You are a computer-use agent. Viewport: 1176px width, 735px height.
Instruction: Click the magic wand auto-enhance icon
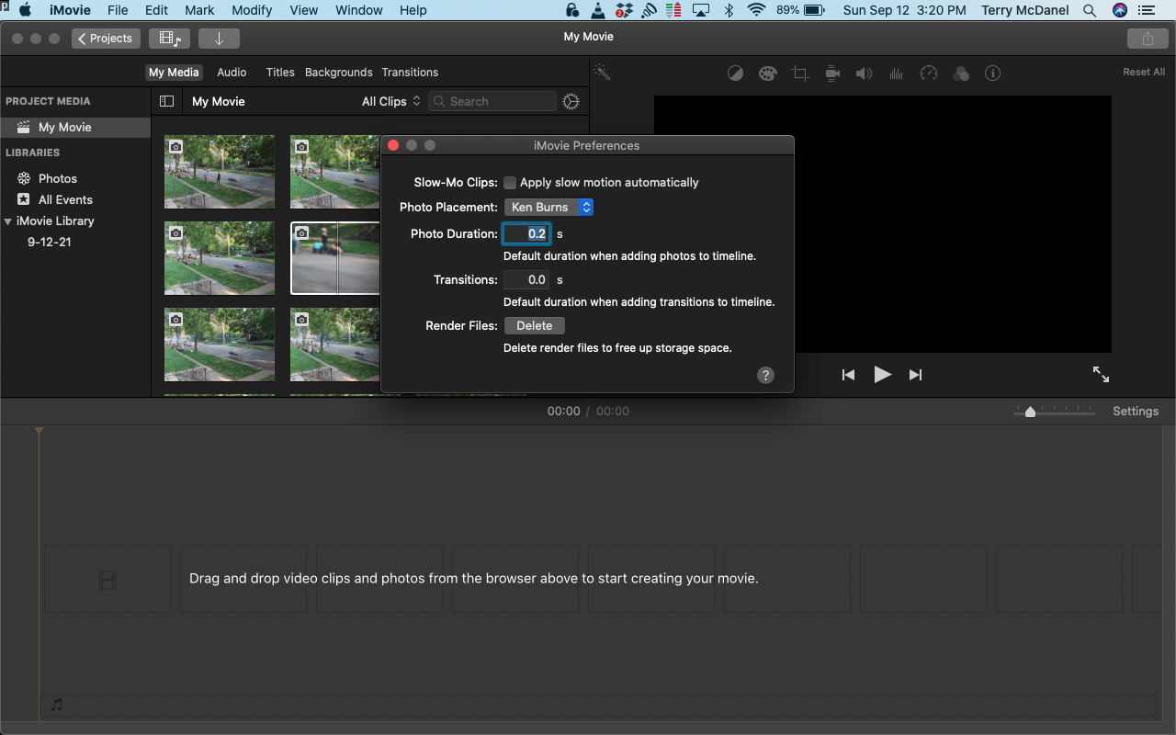[x=602, y=73]
